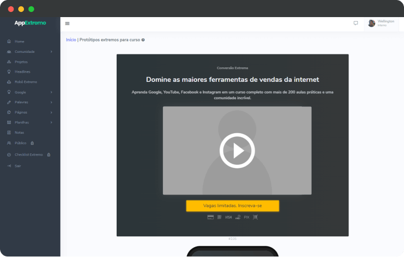
Task: Play the course video
Action: [x=237, y=151]
